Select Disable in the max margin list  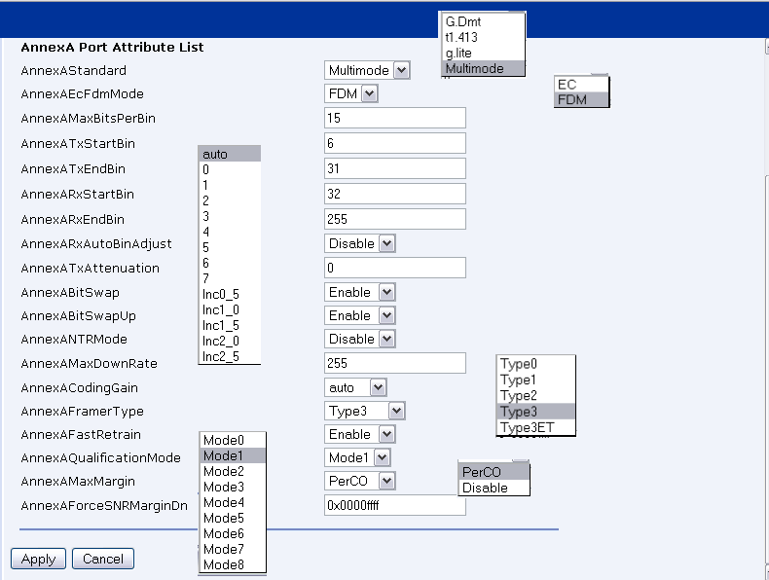pyautogui.click(x=485, y=488)
